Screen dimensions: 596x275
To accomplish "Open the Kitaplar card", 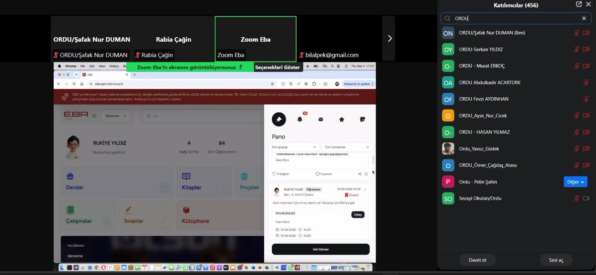I will pos(203,182).
